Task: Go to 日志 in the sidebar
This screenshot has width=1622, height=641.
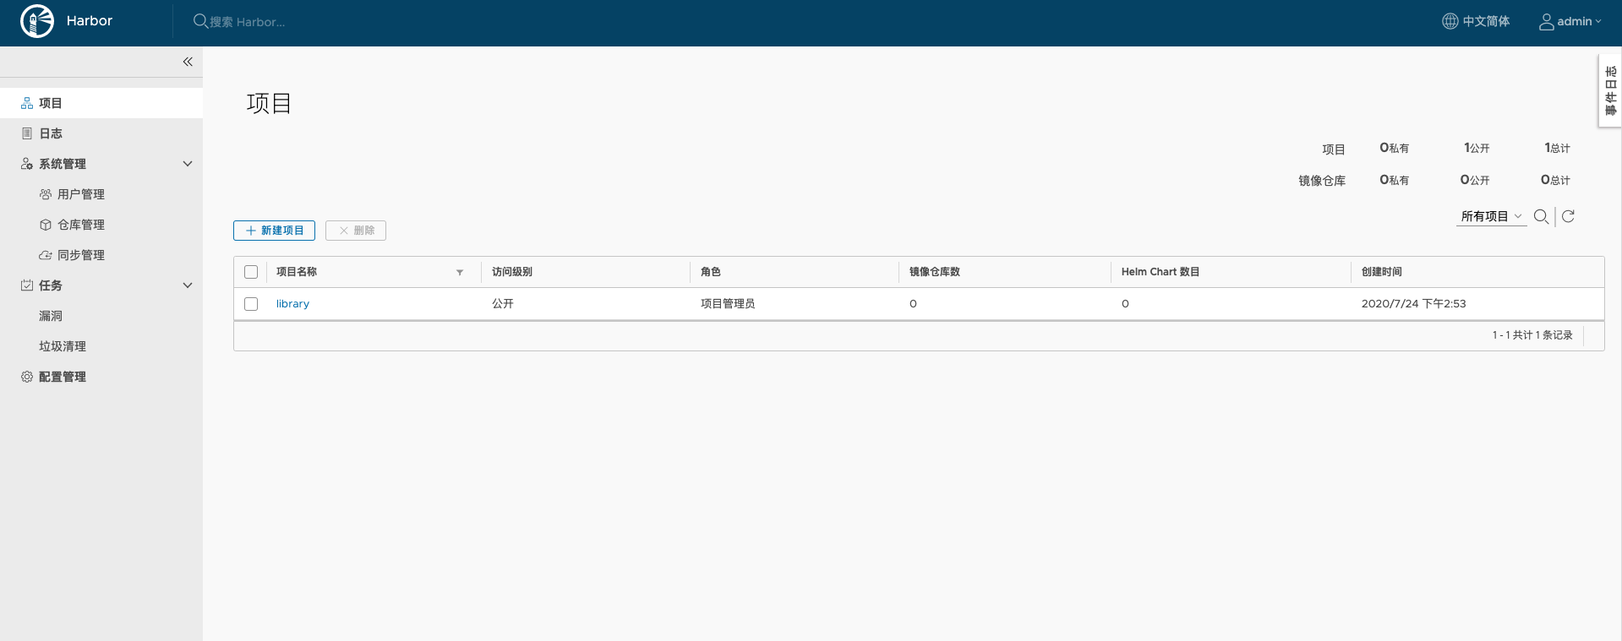Action: click(x=51, y=133)
